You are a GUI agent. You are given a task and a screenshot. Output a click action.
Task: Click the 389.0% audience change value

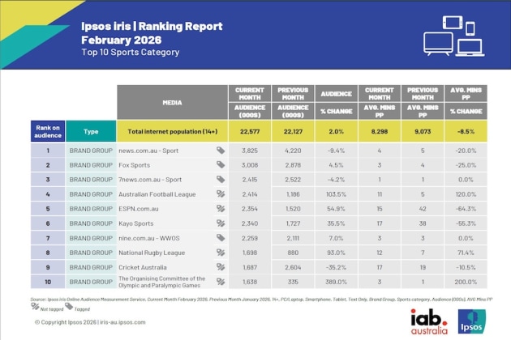click(337, 282)
